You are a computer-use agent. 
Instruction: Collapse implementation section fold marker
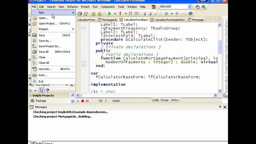pos(89,85)
